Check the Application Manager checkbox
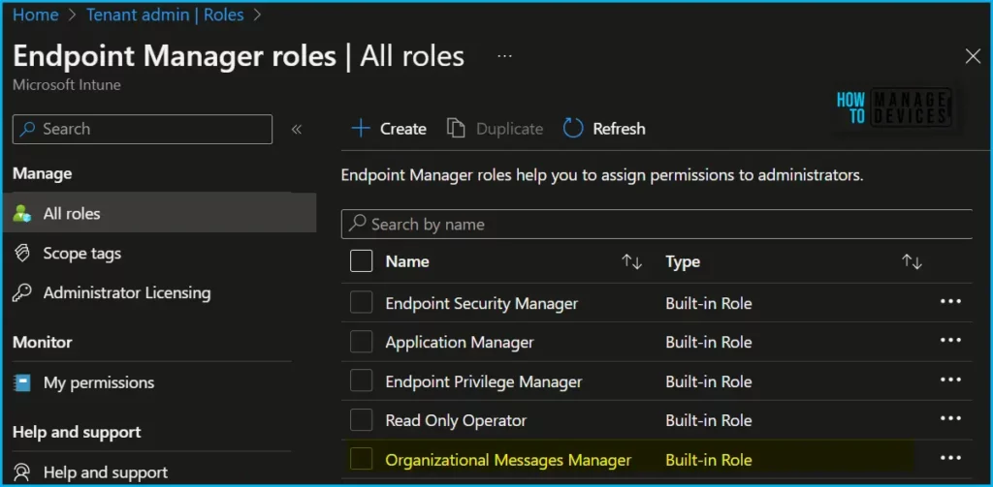 click(x=361, y=342)
